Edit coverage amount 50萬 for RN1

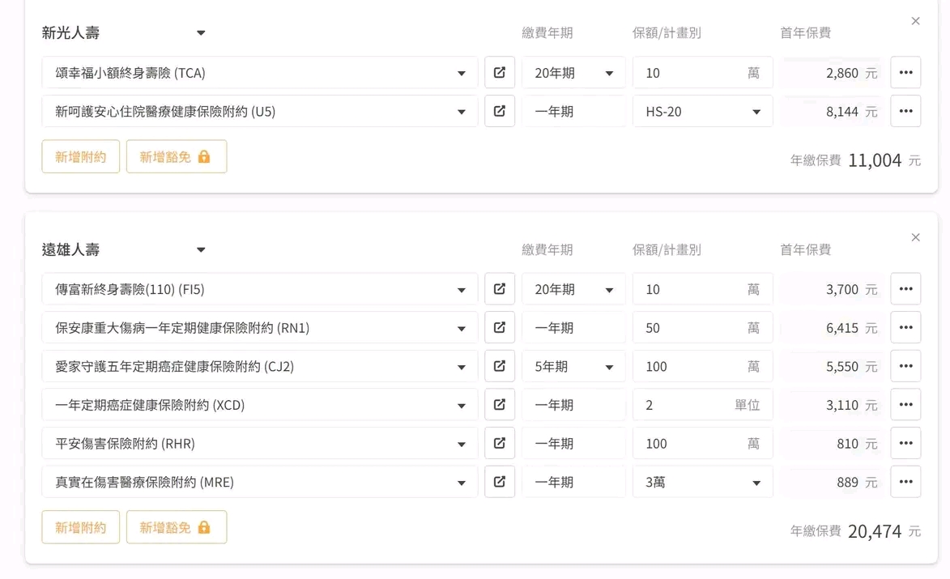pyautogui.click(x=703, y=328)
